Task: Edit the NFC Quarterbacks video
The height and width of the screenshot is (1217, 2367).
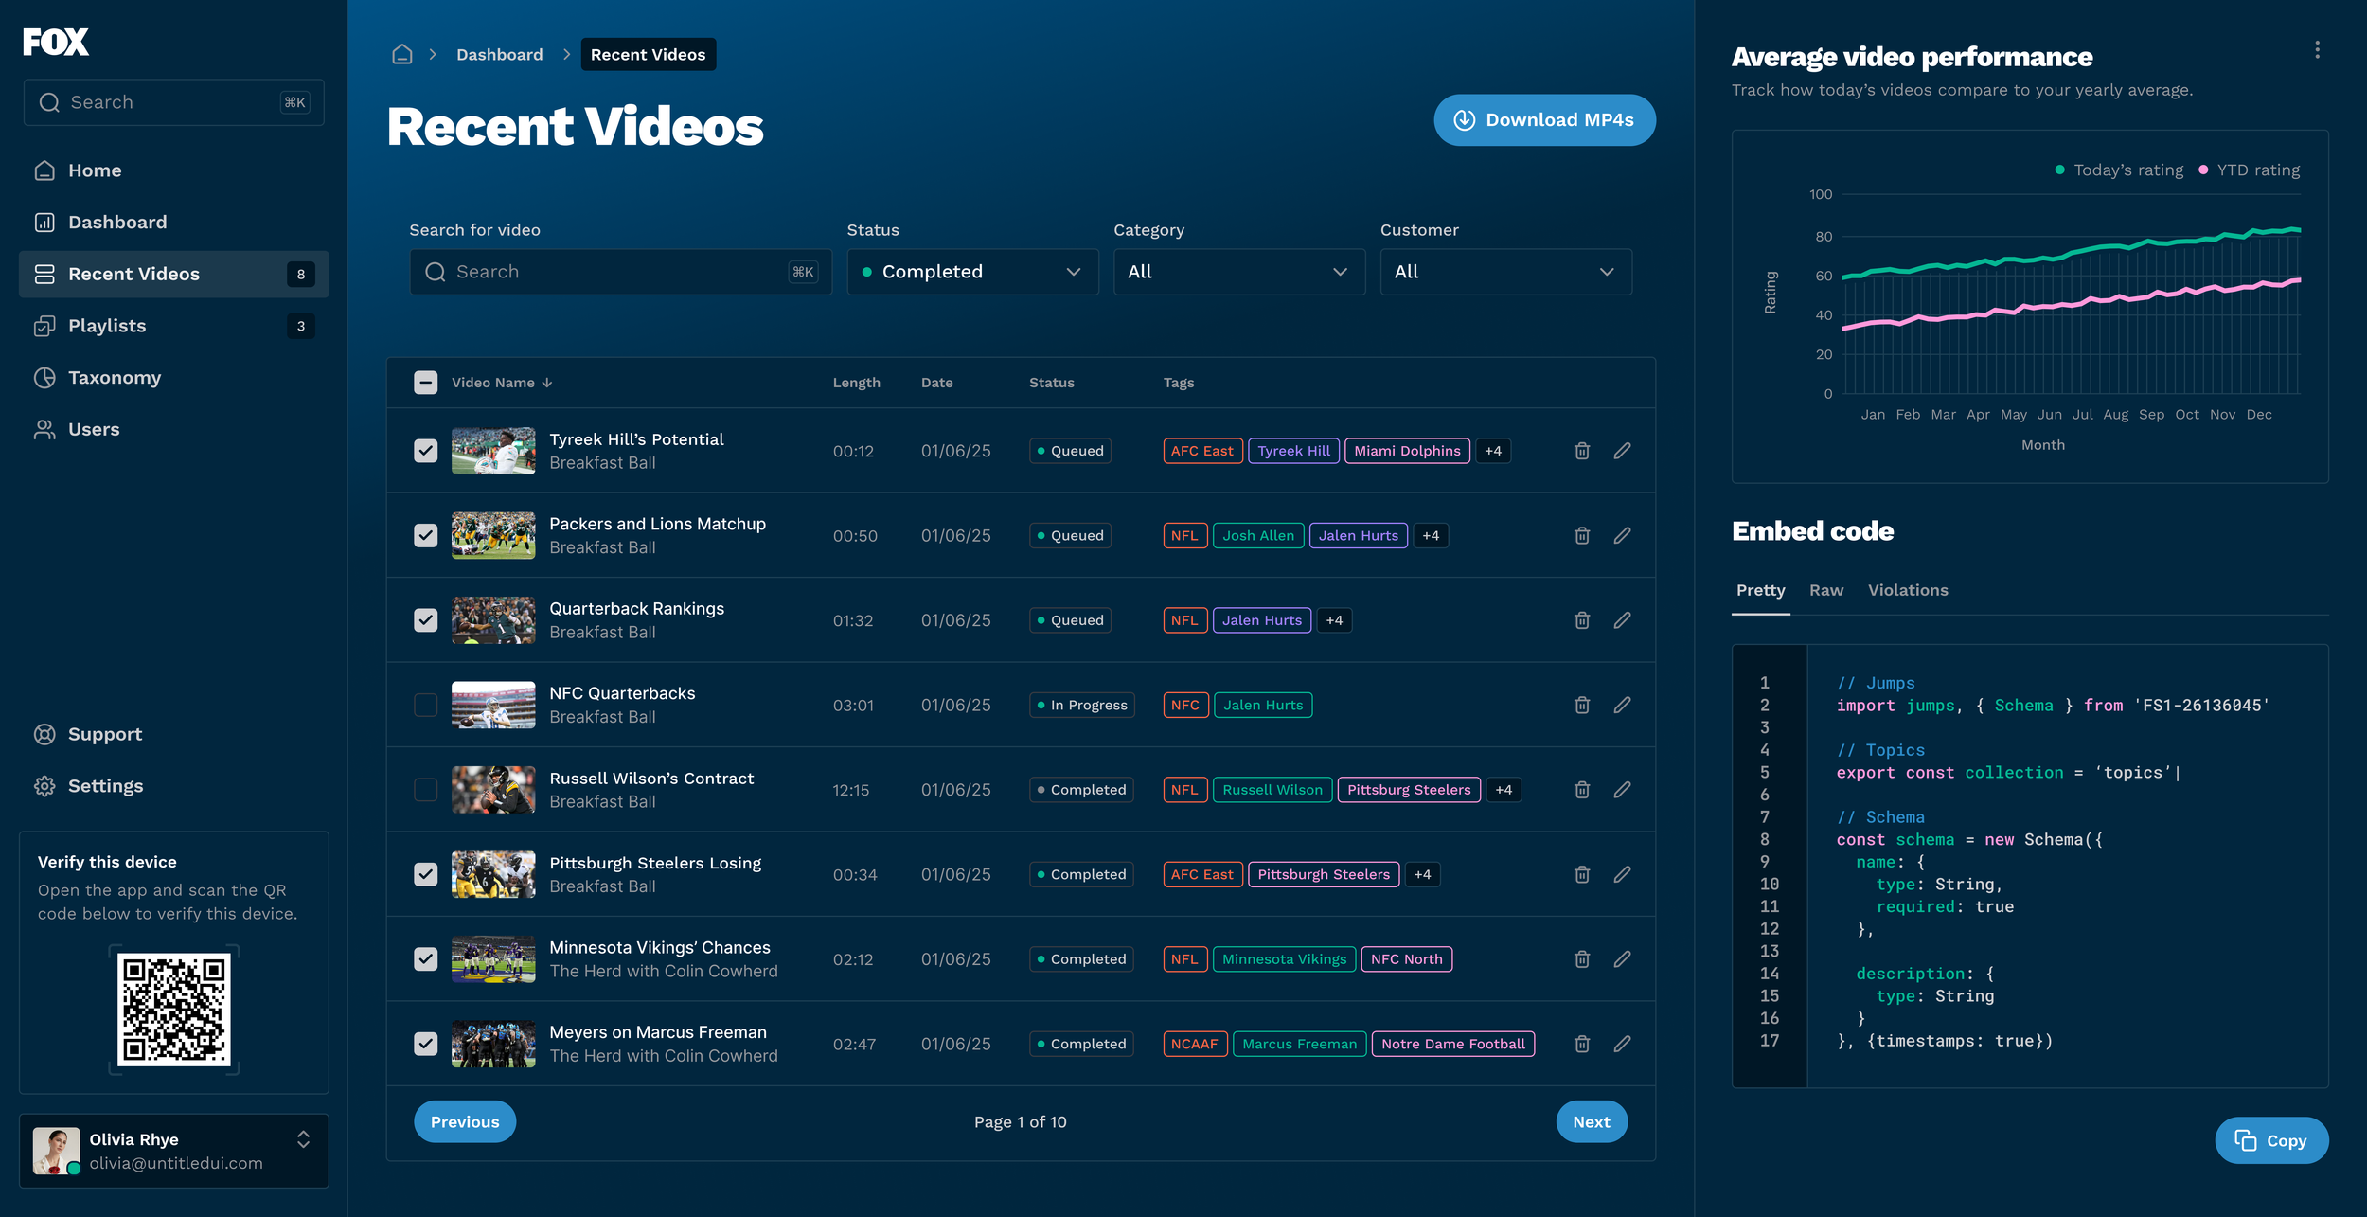Action: [1623, 706]
